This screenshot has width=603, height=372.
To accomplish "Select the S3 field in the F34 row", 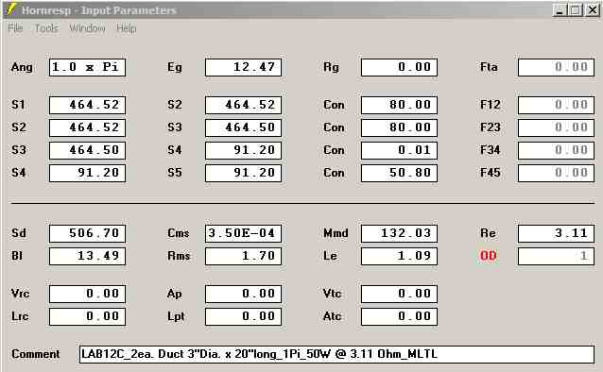I will [87, 150].
